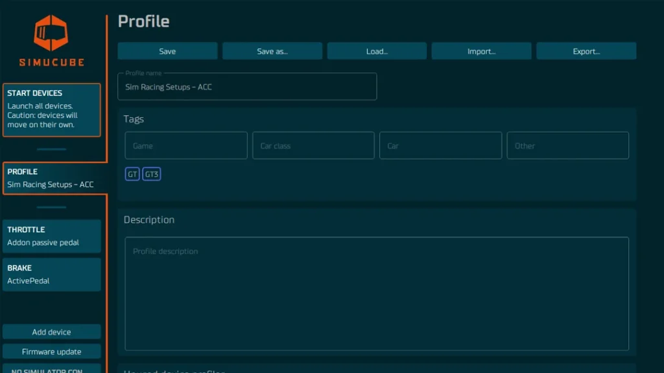The width and height of the screenshot is (664, 373).
Task: Save the current profile
Action: point(167,51)
